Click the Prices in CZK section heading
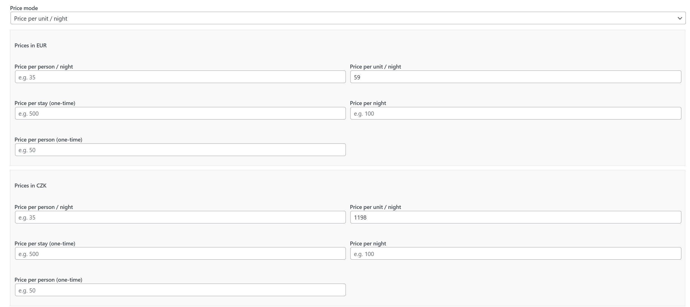Viewport: 690px width, 307px height. 30,185
